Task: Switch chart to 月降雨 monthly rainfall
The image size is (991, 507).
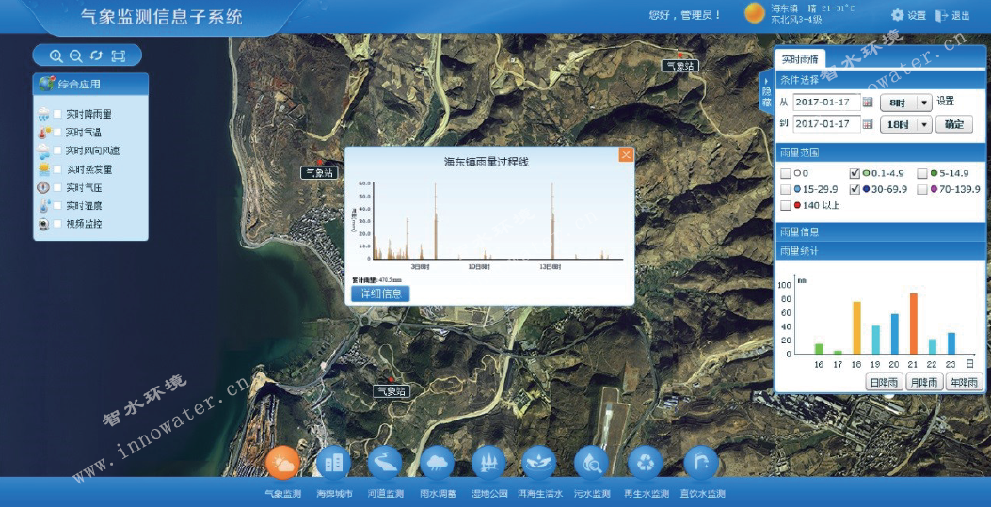Action: click(x=923, y=382)
